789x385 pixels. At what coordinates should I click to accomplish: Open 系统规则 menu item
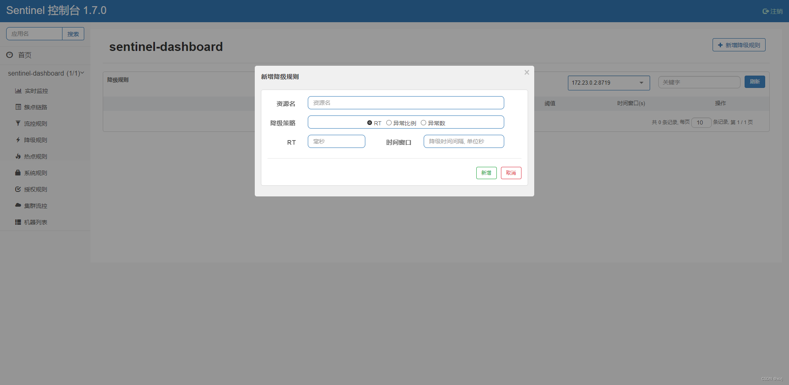(x=36, y=173)
